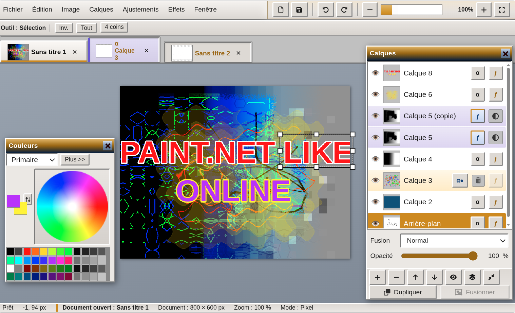Image resolution: width=515 pixels, height=313 pixels.
Task: Open effects (f) for Calque 6
Action: click(496, 94)
